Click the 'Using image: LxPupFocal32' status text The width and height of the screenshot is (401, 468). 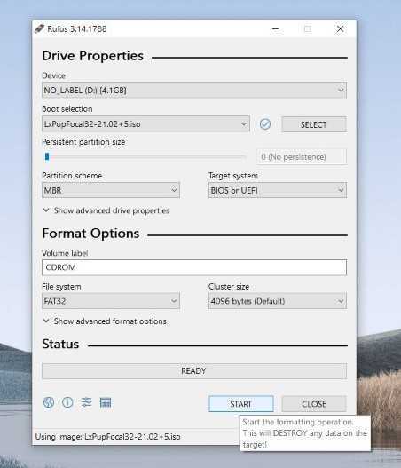[107, 437]
